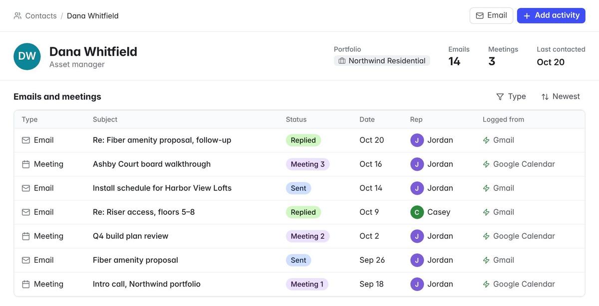Screen dimensions: 599x306
Task: Click bolt icon beside Gmail on Oct 20 row
Action: coord(486,140)
